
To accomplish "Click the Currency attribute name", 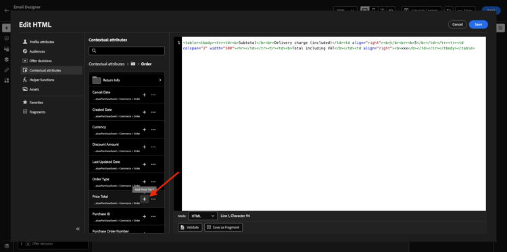I will coord(99,127).
